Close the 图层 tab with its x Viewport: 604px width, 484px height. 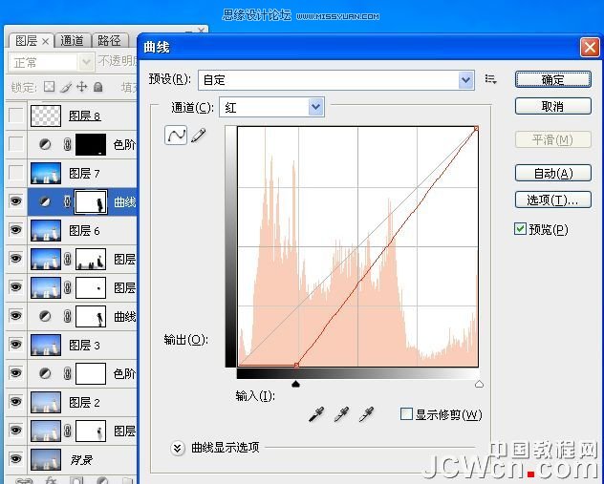(x=46, y=41)
